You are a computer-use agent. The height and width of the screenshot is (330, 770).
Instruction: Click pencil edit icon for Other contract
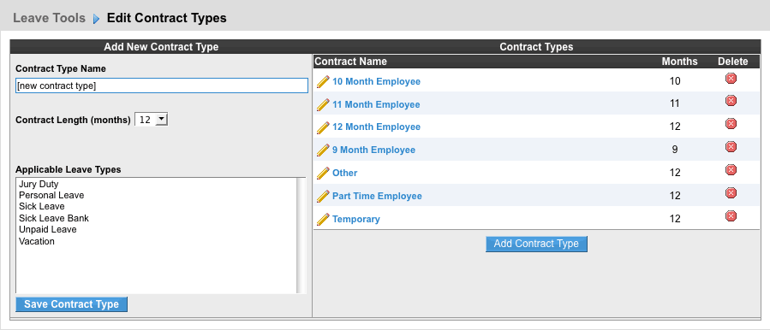point(323,173)
